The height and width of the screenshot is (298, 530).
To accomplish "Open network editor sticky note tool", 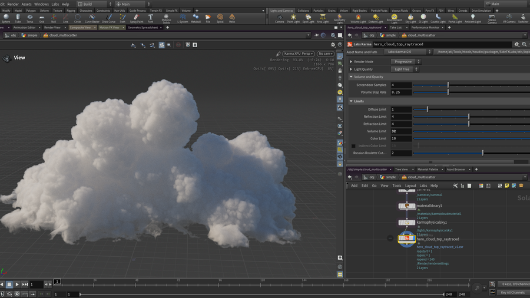I will pyautogui.click(x=506, y=186).
